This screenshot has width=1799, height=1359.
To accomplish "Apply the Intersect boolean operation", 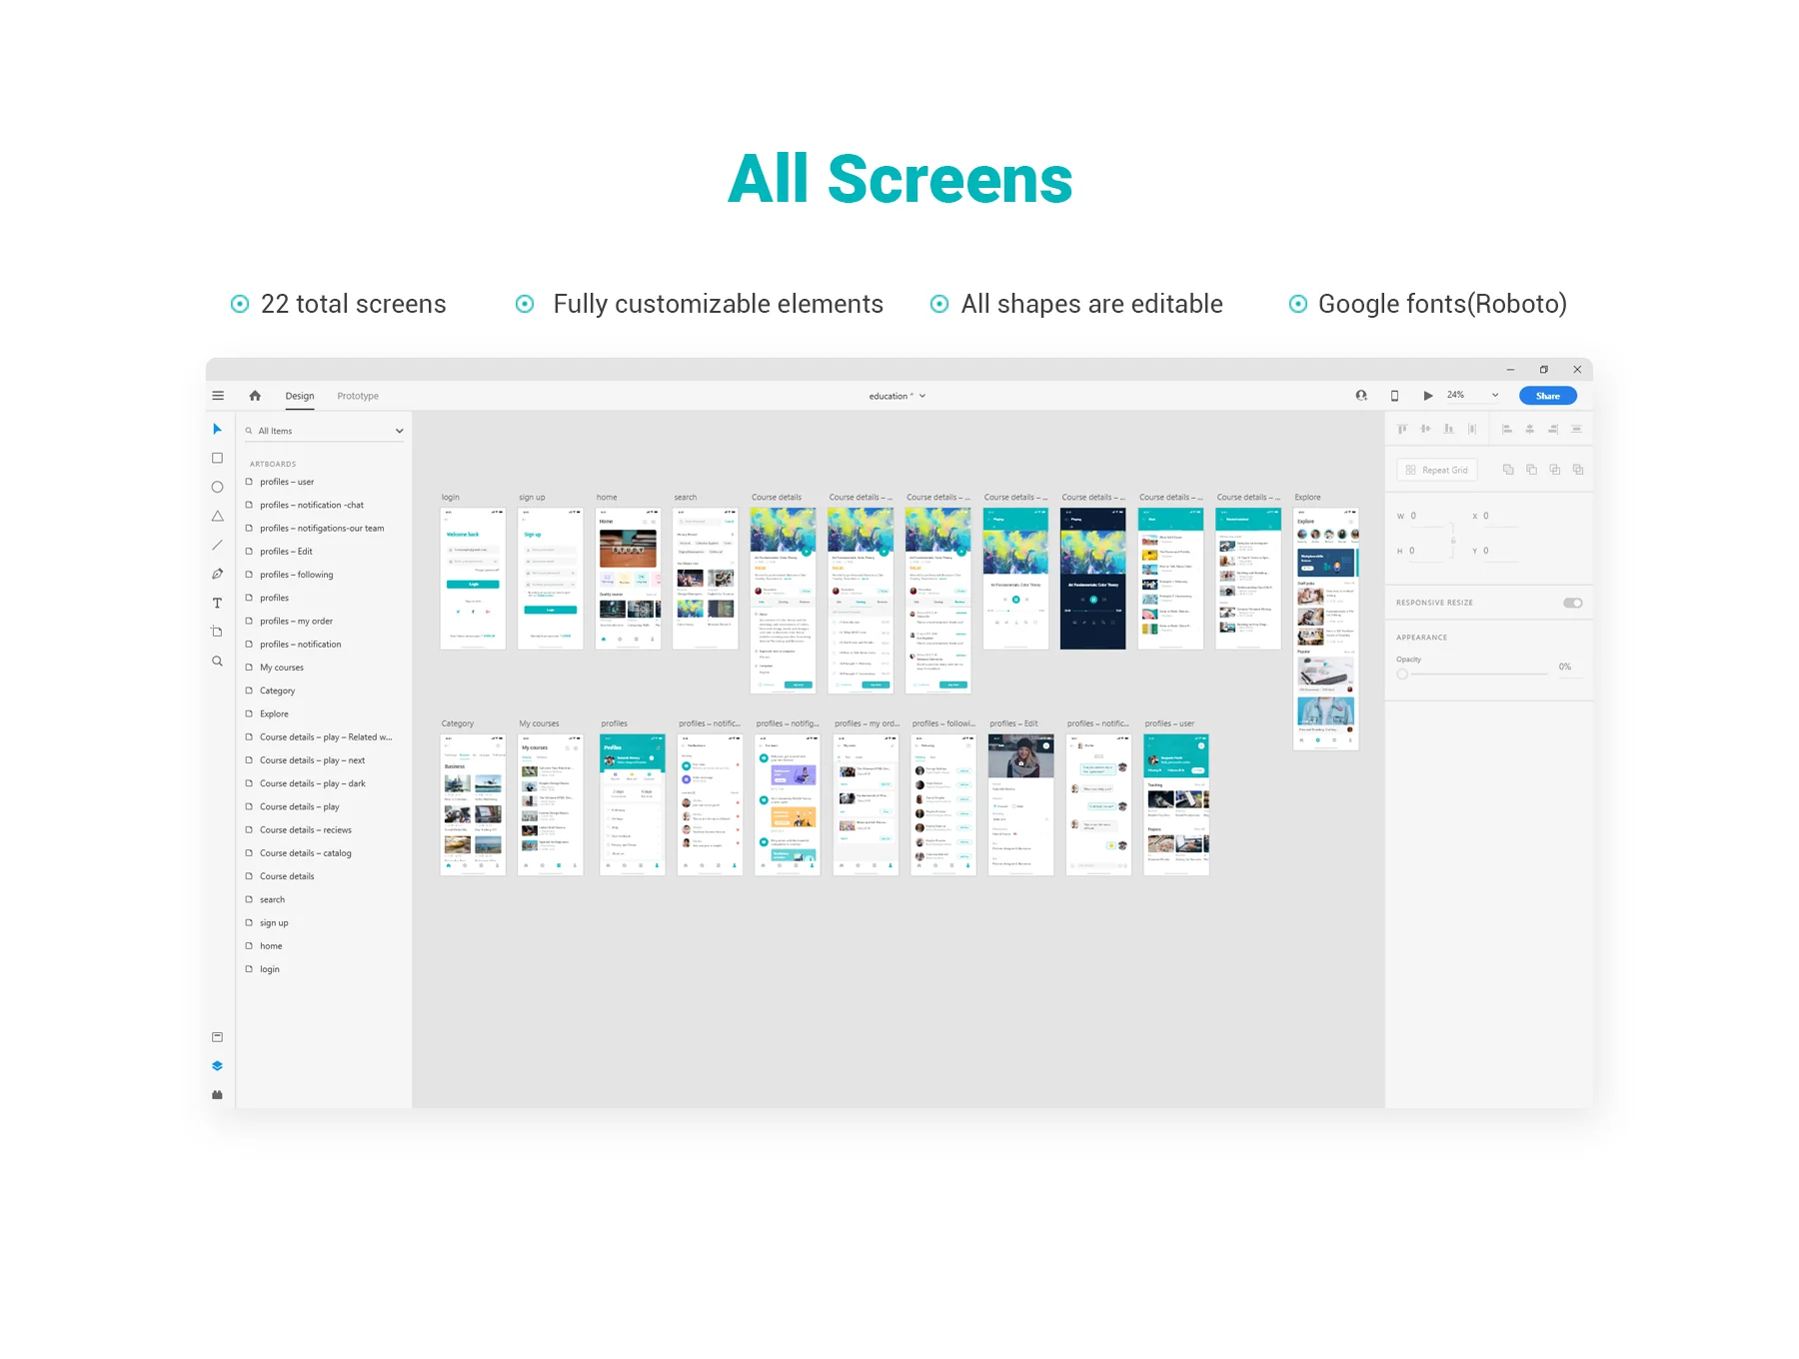I will pos(1555,470).
